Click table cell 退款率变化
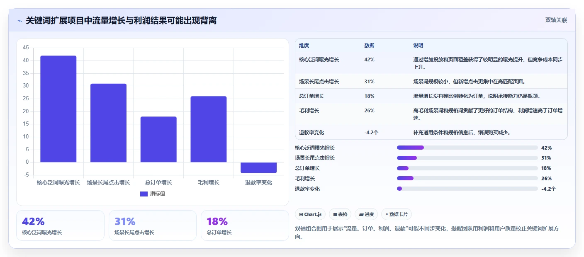Viewport: 584px width, 257px height. 311,133
